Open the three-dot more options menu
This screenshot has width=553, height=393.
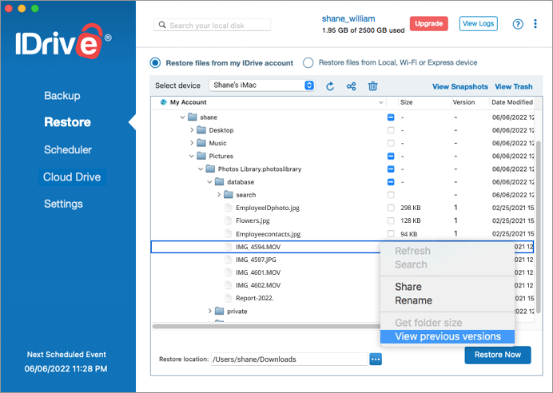535,24
